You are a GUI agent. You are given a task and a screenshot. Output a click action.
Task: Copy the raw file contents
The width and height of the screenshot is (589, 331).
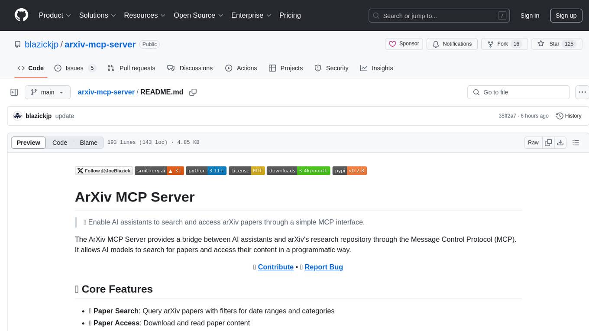pos(548,143)
